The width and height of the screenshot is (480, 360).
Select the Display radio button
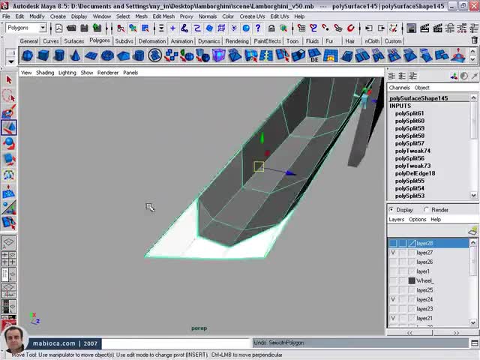(x=391, y=210)
